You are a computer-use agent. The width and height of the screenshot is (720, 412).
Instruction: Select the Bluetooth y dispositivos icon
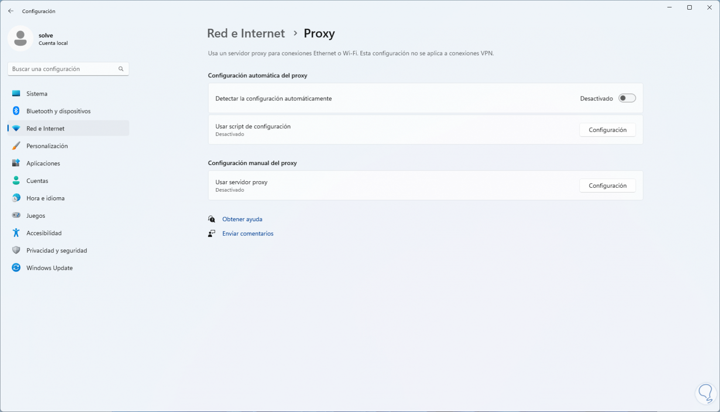(16, 111)
